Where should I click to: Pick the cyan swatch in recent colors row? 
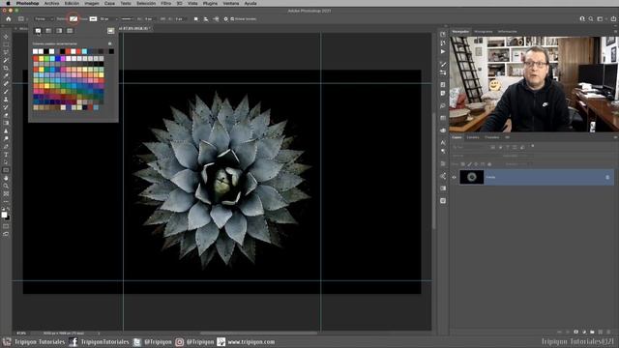[84, 51]
